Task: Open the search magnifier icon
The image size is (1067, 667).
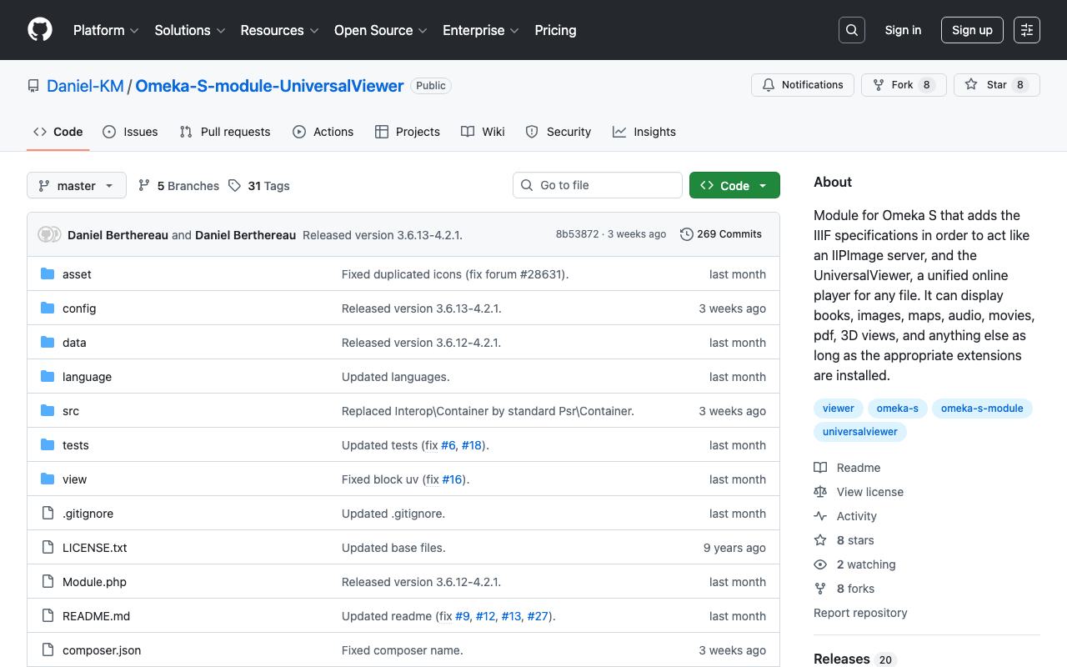Action: pyautogui.click(x=851, y=30)
